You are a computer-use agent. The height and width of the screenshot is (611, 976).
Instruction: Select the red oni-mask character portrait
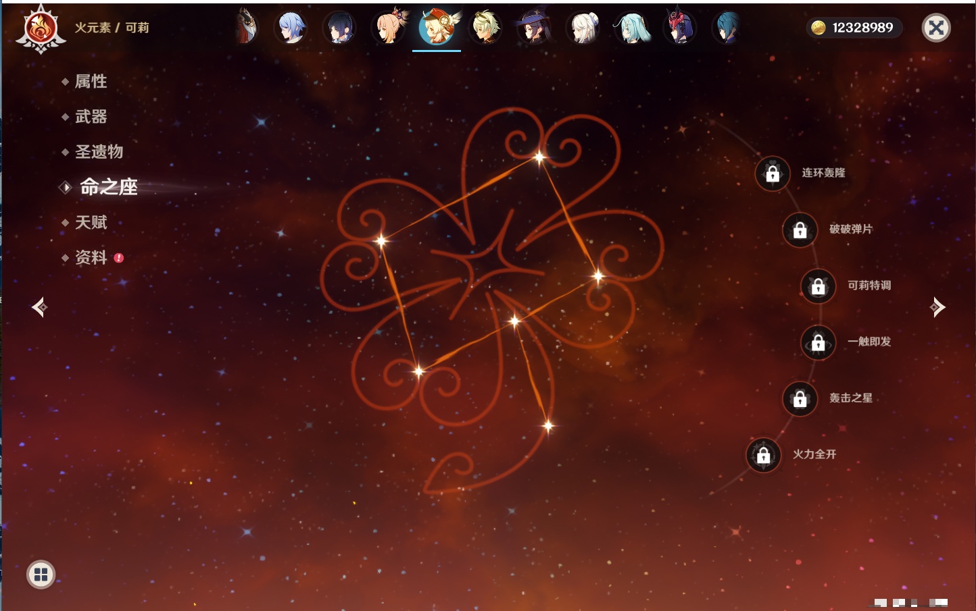coord(680,28)
